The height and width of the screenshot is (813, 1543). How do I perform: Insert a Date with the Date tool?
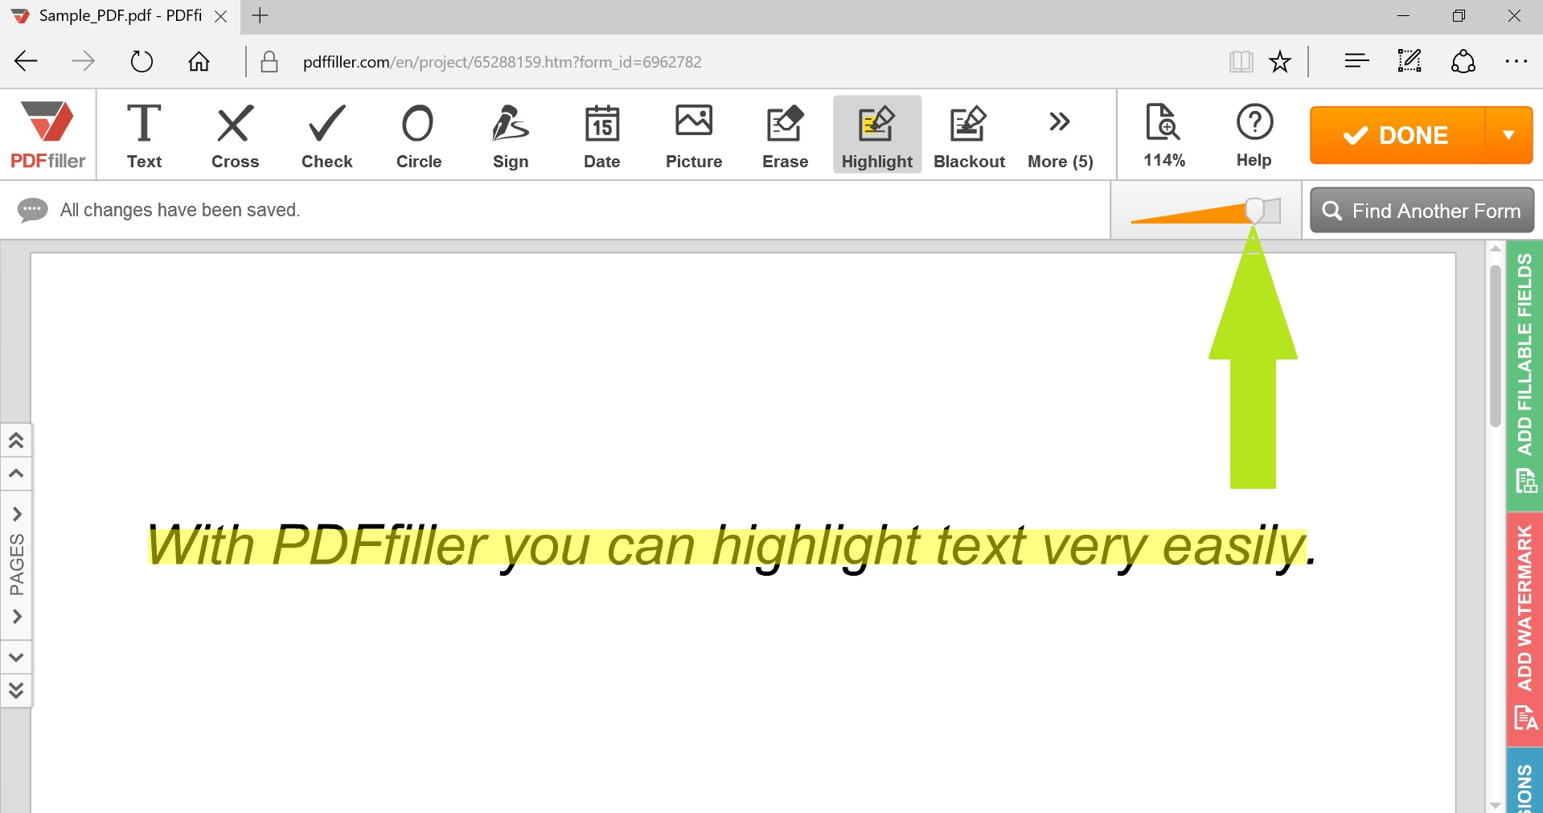click(601, 134)
